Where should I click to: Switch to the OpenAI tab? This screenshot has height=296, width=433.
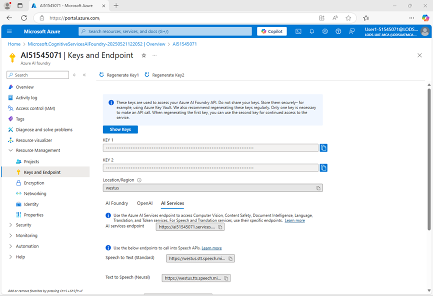point(144,203)
